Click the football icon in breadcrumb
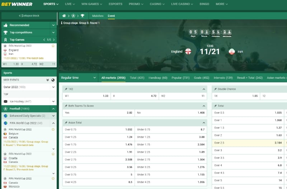This screenshot has height=189, width=287. point(73,16)
